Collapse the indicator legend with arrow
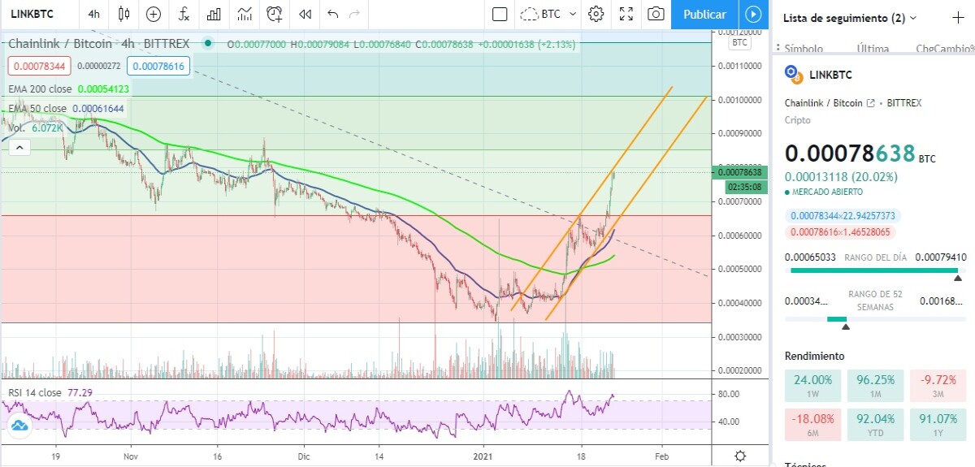This screenshot has width=975, height=467. [x=20, y=147]
